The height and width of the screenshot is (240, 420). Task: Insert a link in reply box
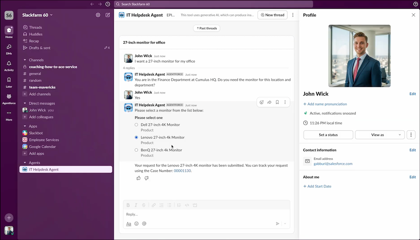tap(153, 205)
